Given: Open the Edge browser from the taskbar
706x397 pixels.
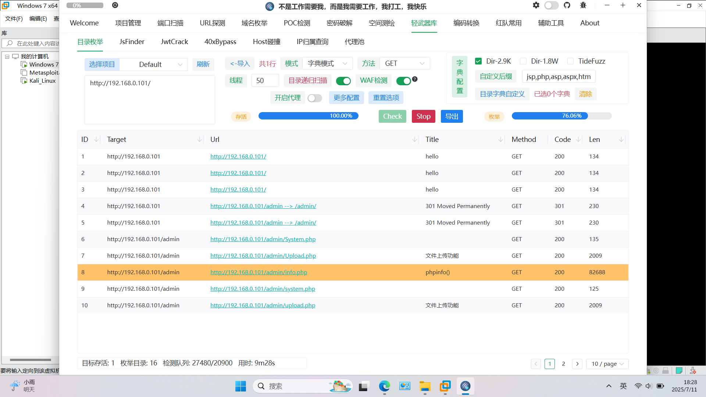Looking at the screenshot, I should 384,386.
